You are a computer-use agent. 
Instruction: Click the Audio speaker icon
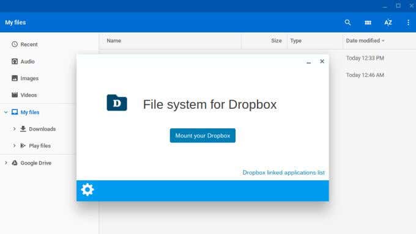[x=15, y=62]
